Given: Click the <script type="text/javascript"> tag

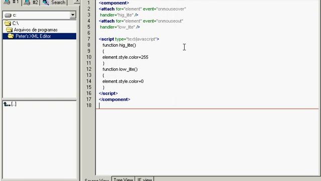Looking at the screenshot, I should coord(129,39).
